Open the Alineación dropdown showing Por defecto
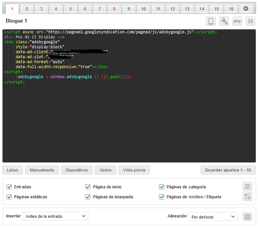Screen dimensions: 258x227 tap(213, 217)
